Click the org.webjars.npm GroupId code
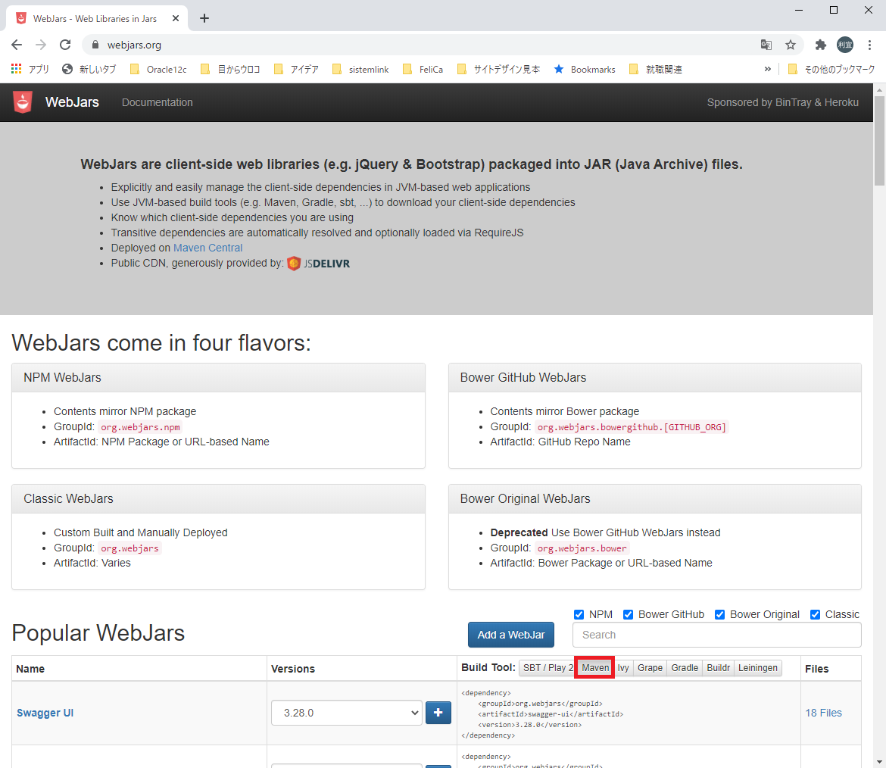The height and width of the screenshot is (768, 886). coord(140,427)
